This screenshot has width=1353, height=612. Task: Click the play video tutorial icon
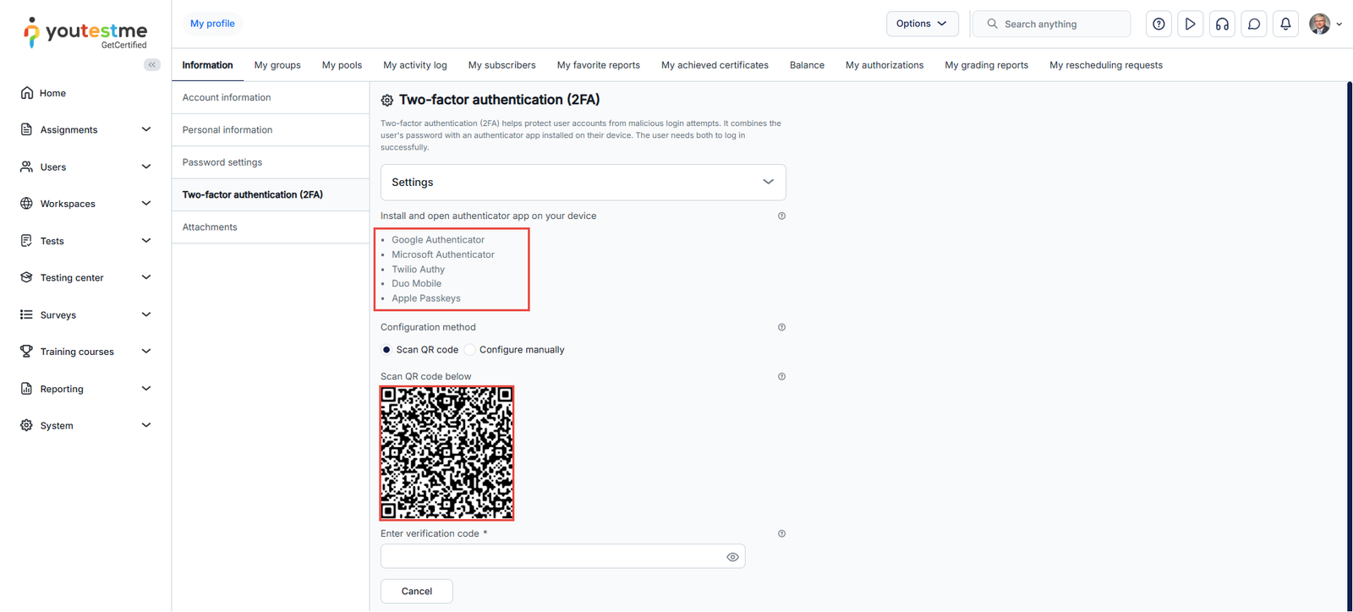pyautogui.click(x=1190, y=24)
